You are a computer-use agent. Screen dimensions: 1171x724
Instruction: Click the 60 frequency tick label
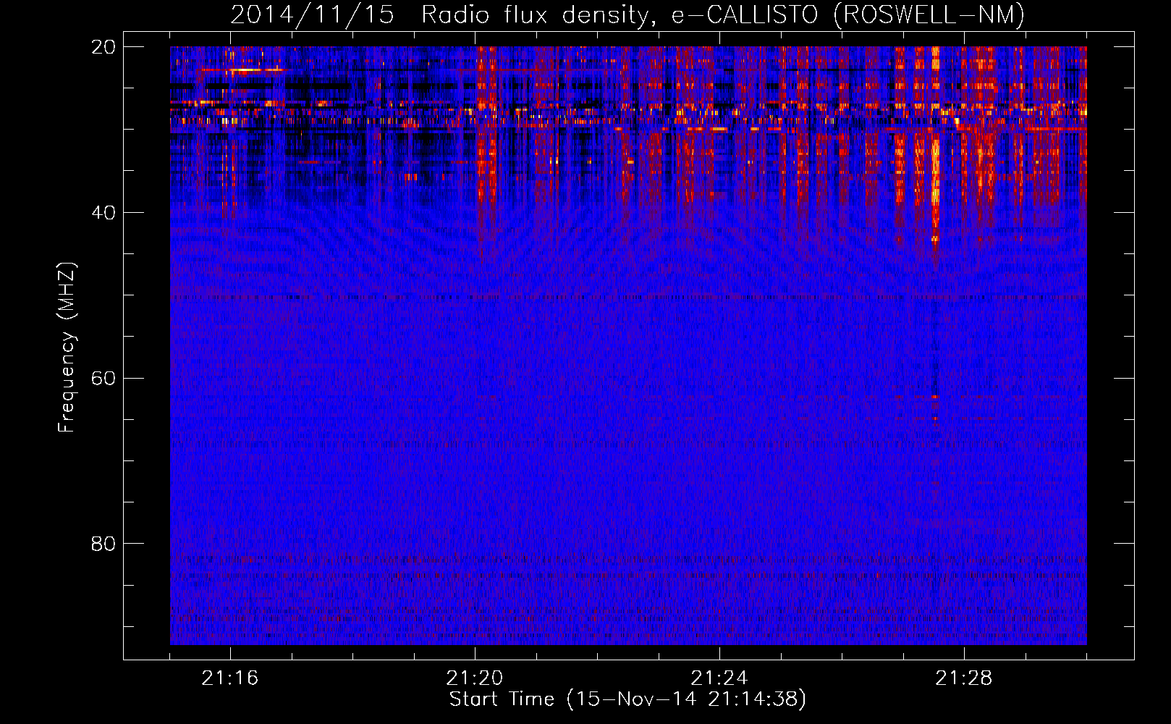point(103,379)
